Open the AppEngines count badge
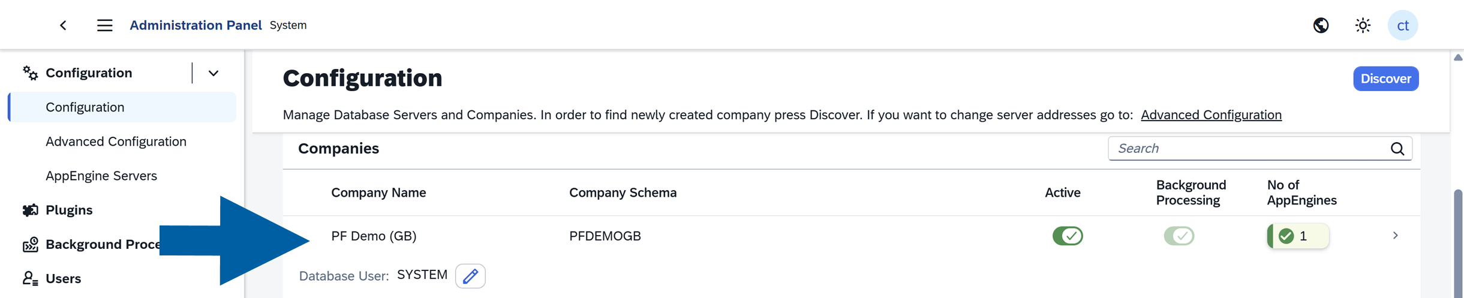The image size is (1464, 298). pos(1298,236)
